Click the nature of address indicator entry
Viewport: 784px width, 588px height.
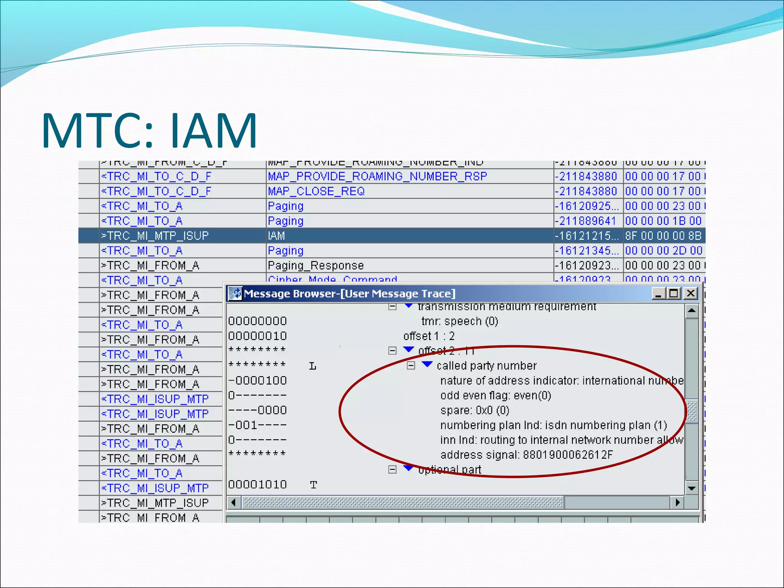tap(562, 381)
